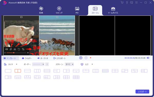Screen dimensions: 154x97
Task: Select the four horizontal rows template
Action: click(105, 71)
